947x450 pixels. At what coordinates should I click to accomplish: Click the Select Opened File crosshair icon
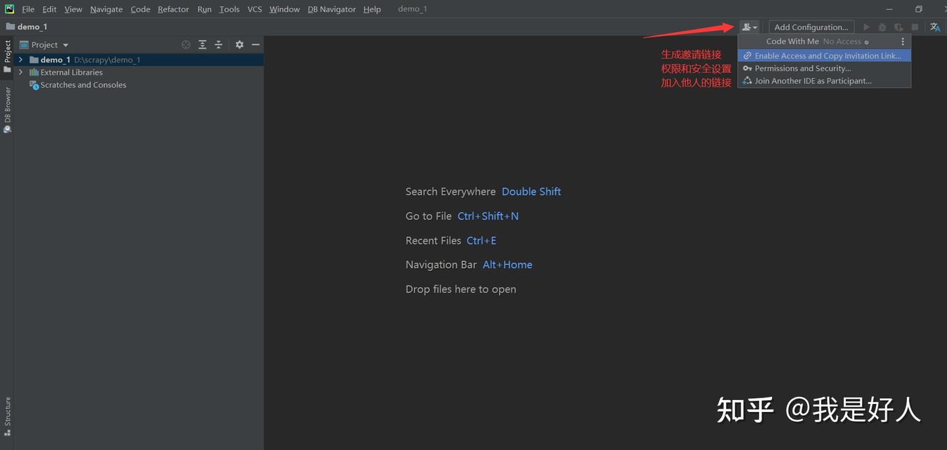coord(185,44)
